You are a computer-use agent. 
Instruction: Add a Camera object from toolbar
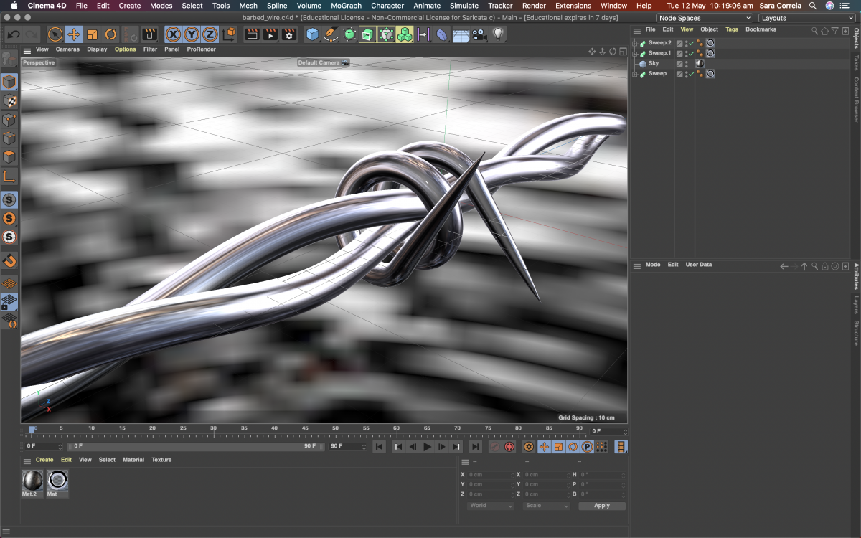click(x=479, y=34)
